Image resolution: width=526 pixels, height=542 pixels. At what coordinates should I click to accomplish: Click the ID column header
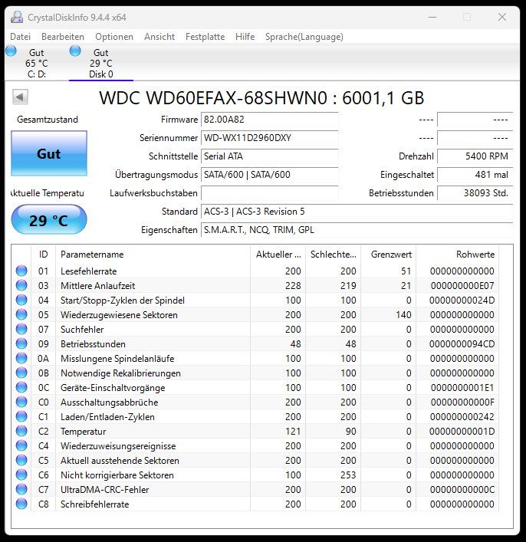click(43, 255)
